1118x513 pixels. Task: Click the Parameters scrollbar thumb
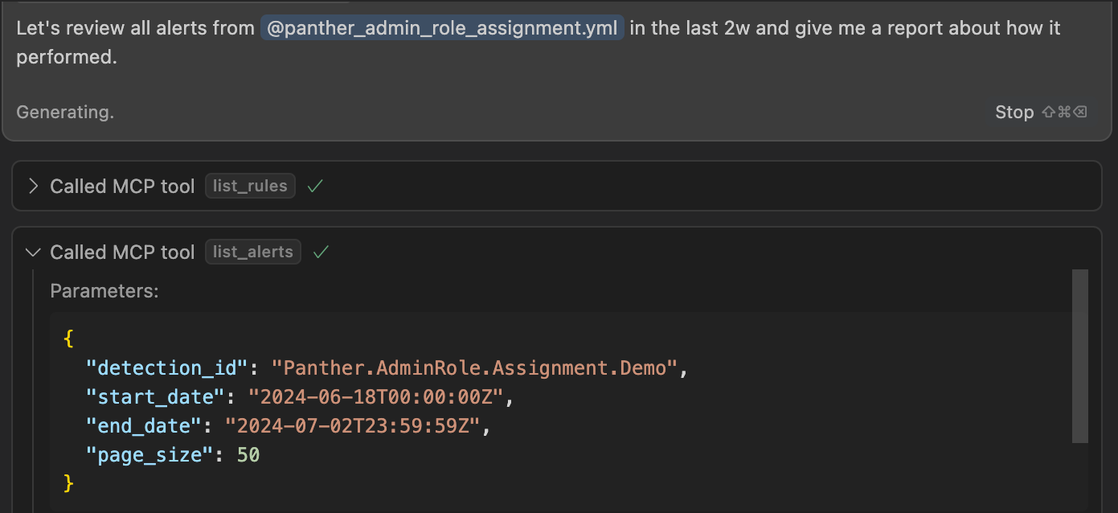(1080, 356)
